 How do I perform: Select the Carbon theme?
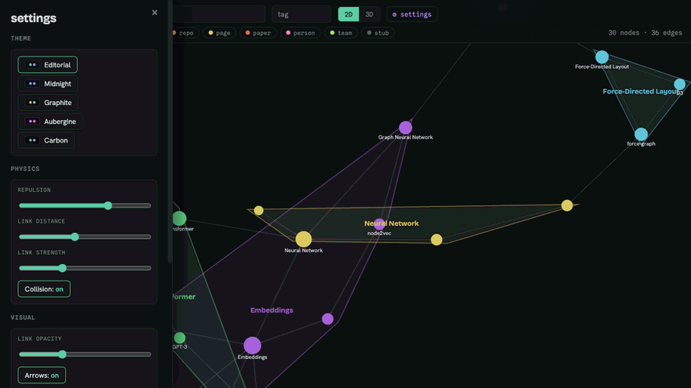tap(46, 140)
